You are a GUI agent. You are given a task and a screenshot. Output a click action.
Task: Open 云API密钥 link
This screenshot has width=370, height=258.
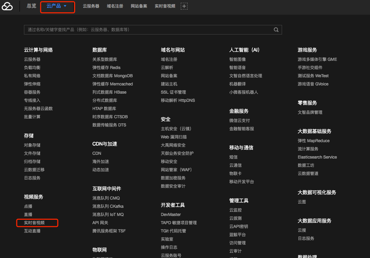pos(239,227)
